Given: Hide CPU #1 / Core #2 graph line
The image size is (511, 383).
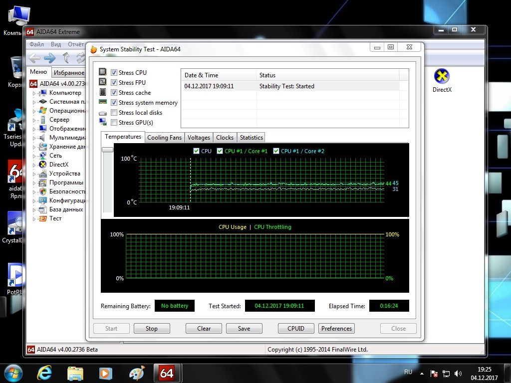Looking at the screenshot, I should pos(276,151).
